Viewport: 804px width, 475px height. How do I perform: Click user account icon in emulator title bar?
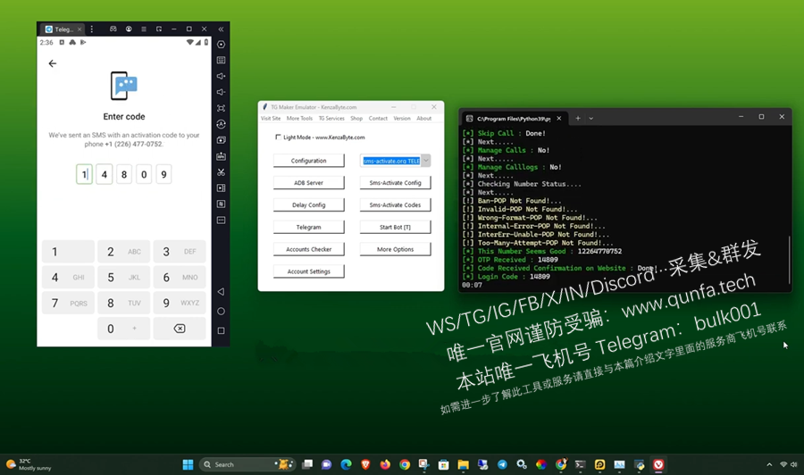[129, 29]
